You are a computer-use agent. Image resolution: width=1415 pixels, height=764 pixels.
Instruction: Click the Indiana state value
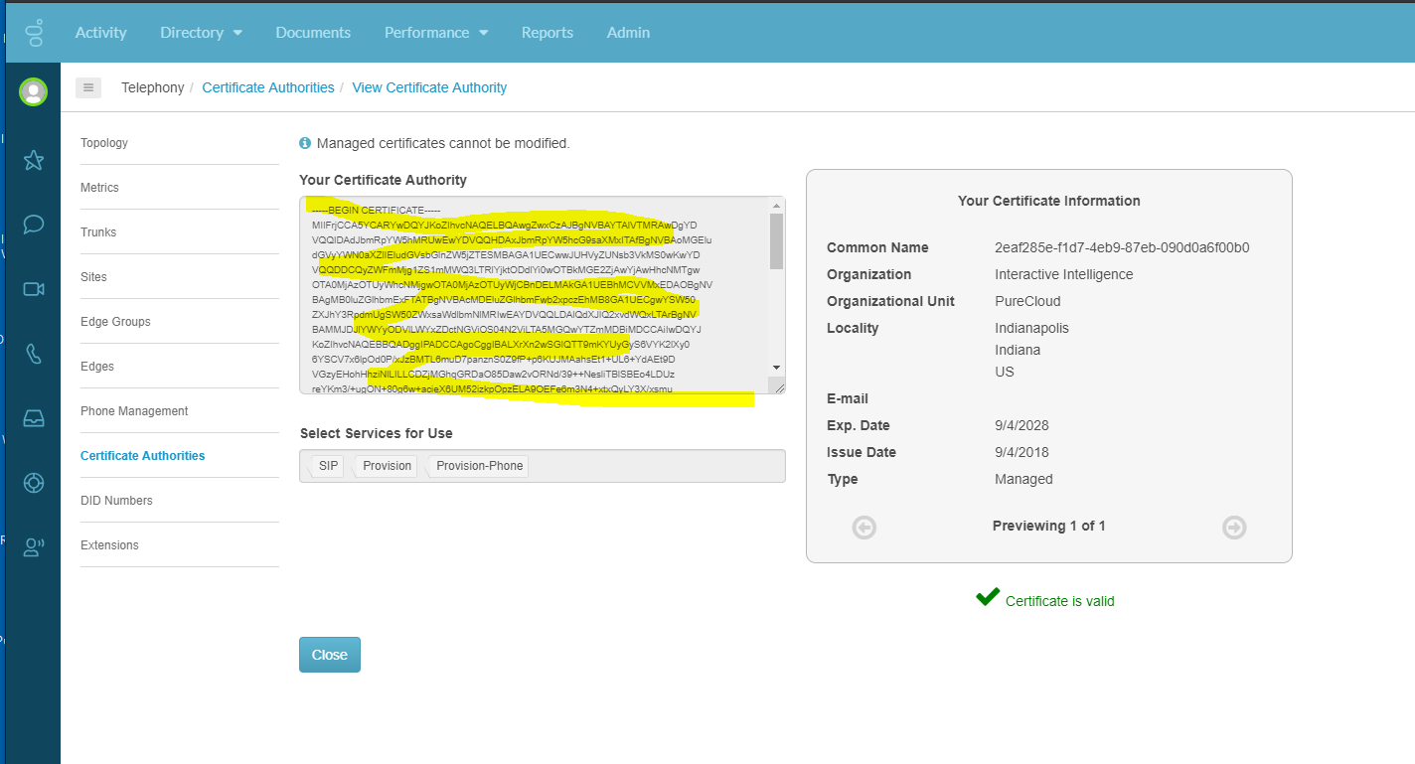pyautogui.click(x=1018, y=350)
